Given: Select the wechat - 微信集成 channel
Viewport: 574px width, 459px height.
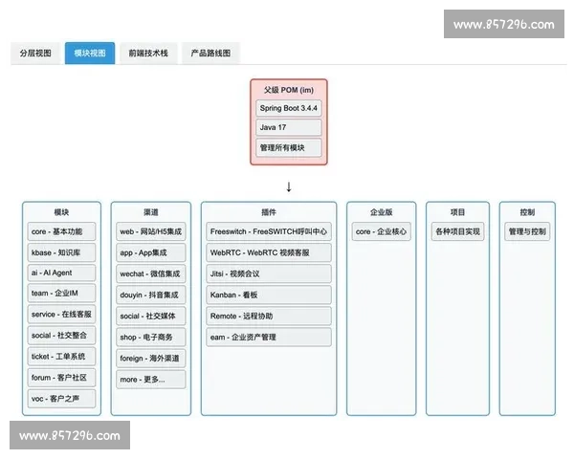Looking at the screenshot, I should (150, 273).
